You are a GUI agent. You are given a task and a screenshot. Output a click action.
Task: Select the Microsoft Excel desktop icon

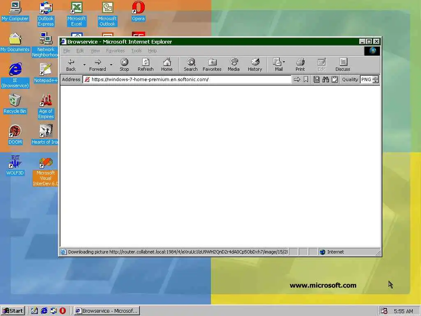pos(76,14)
